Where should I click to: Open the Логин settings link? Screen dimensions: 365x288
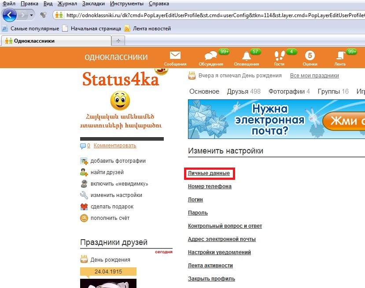[195, 200]
